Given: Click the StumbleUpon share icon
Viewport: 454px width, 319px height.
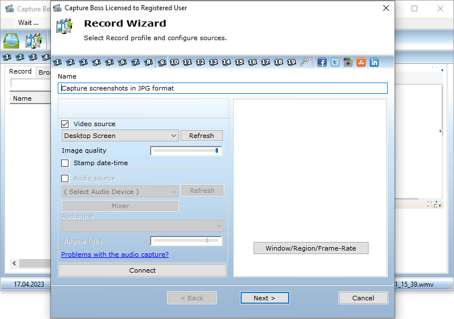Looking at the screenshot, I should (361, 62).
